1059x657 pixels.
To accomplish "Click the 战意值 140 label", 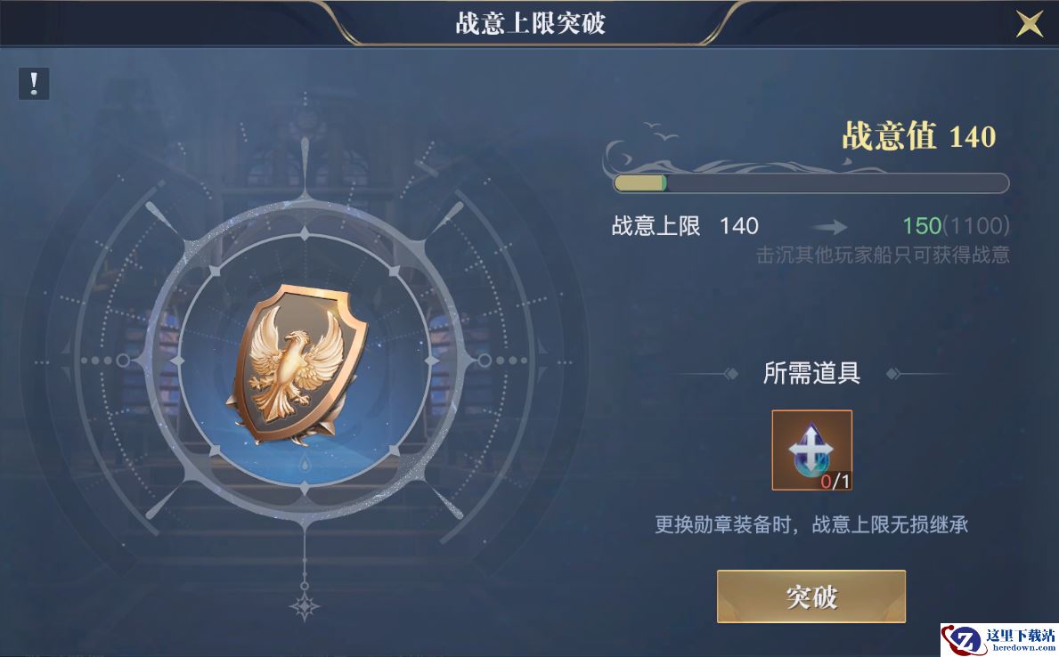I will pos(918,135).
